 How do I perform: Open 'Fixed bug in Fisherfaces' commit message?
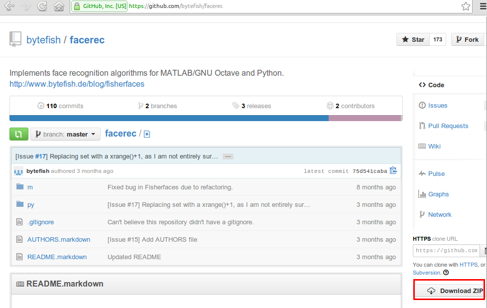tap(170, 187)
